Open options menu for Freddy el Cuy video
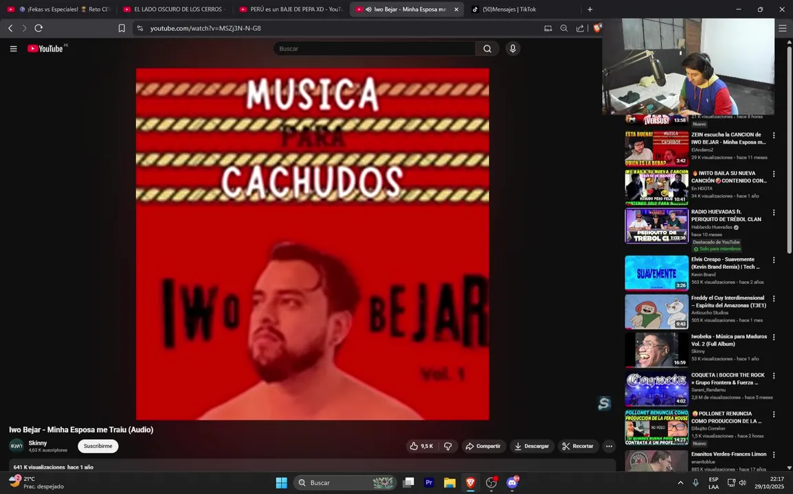This screenshot has width=793, height=494. coord(773,298)
